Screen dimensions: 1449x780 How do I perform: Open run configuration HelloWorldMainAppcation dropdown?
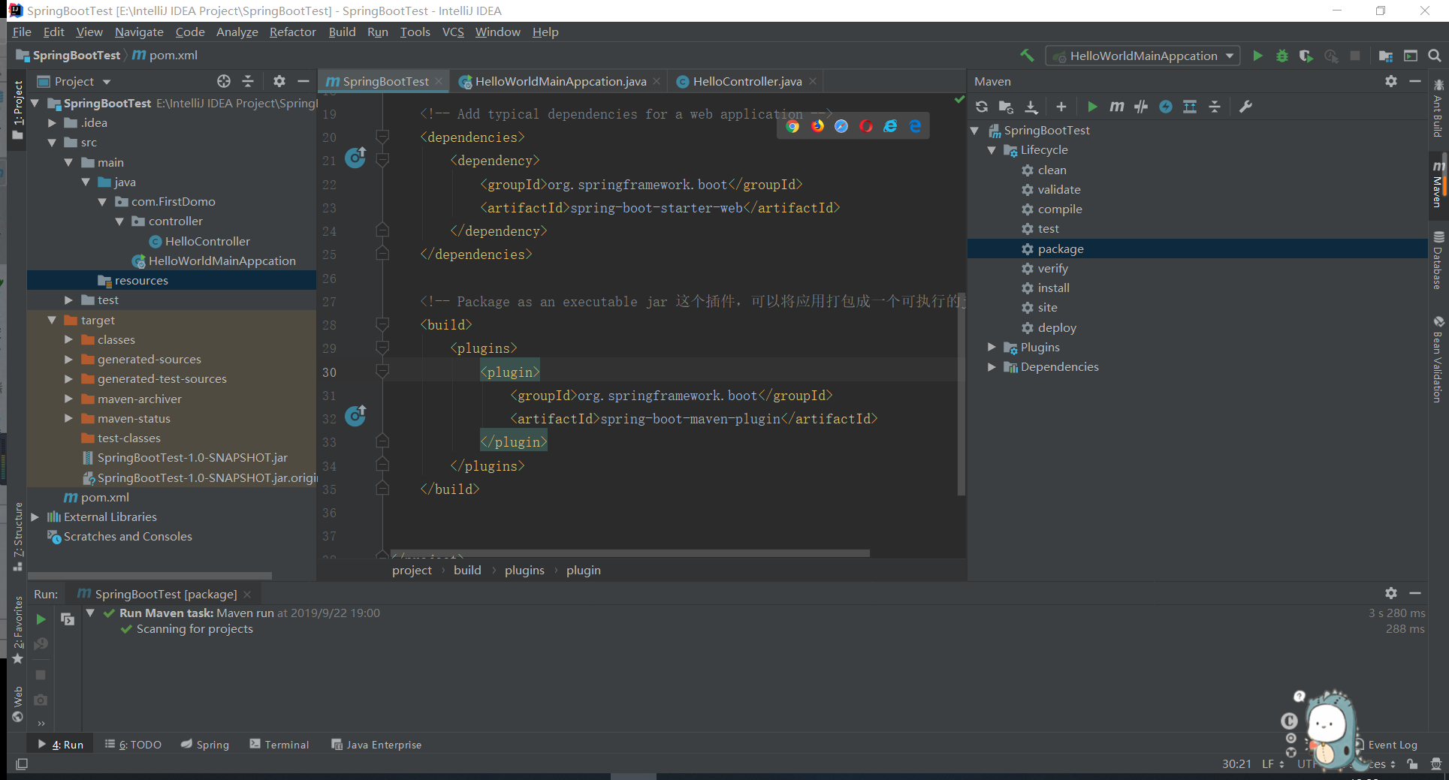coord(1143,56)
